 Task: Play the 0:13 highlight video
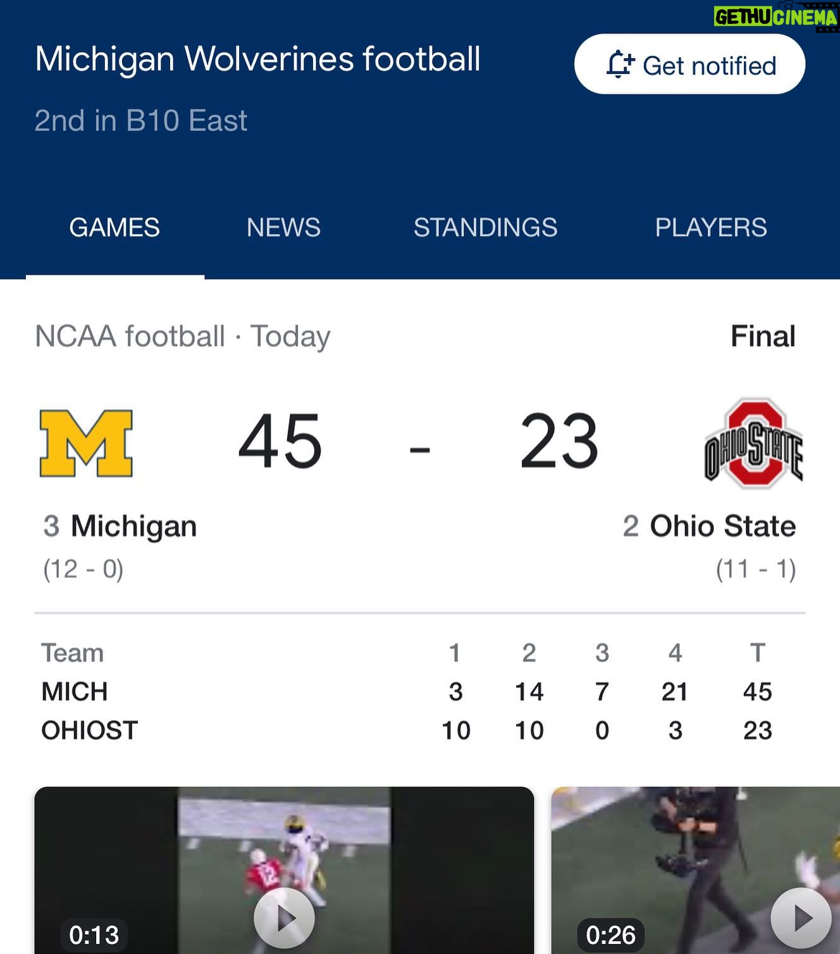pyautogui.click(x=284, y=919)
